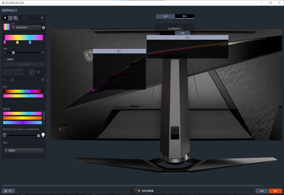Click the WIDGETS.GLOBALILLUMINATION label
The width and height of the screenshot is (284, 195).
point(21,129)
